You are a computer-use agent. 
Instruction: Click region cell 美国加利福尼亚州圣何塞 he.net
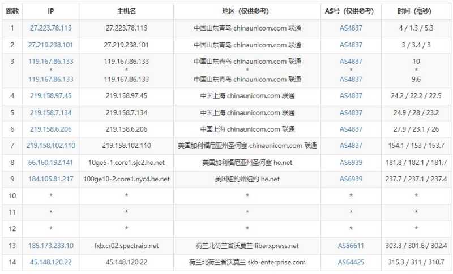tap(247, 163)
